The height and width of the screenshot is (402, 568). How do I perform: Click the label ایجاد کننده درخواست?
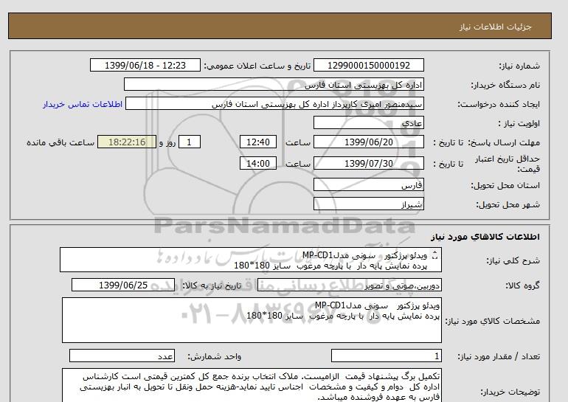499,104
